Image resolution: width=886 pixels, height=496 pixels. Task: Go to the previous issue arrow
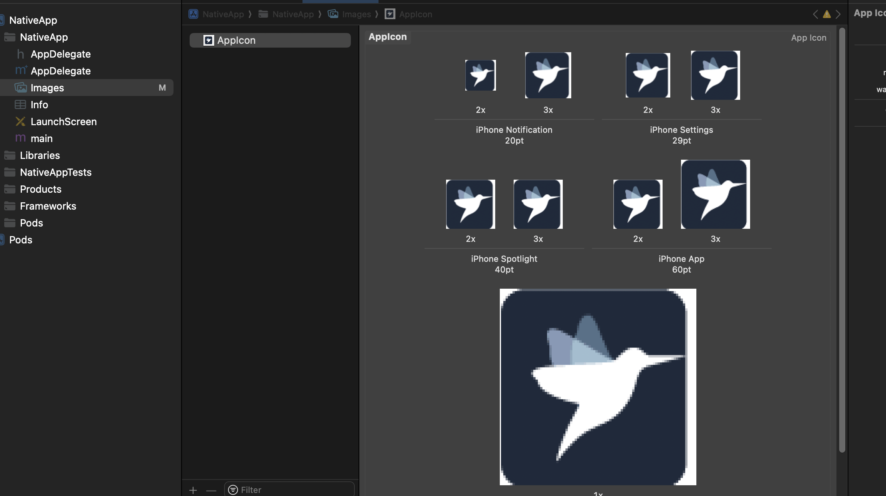click(815, 14)
